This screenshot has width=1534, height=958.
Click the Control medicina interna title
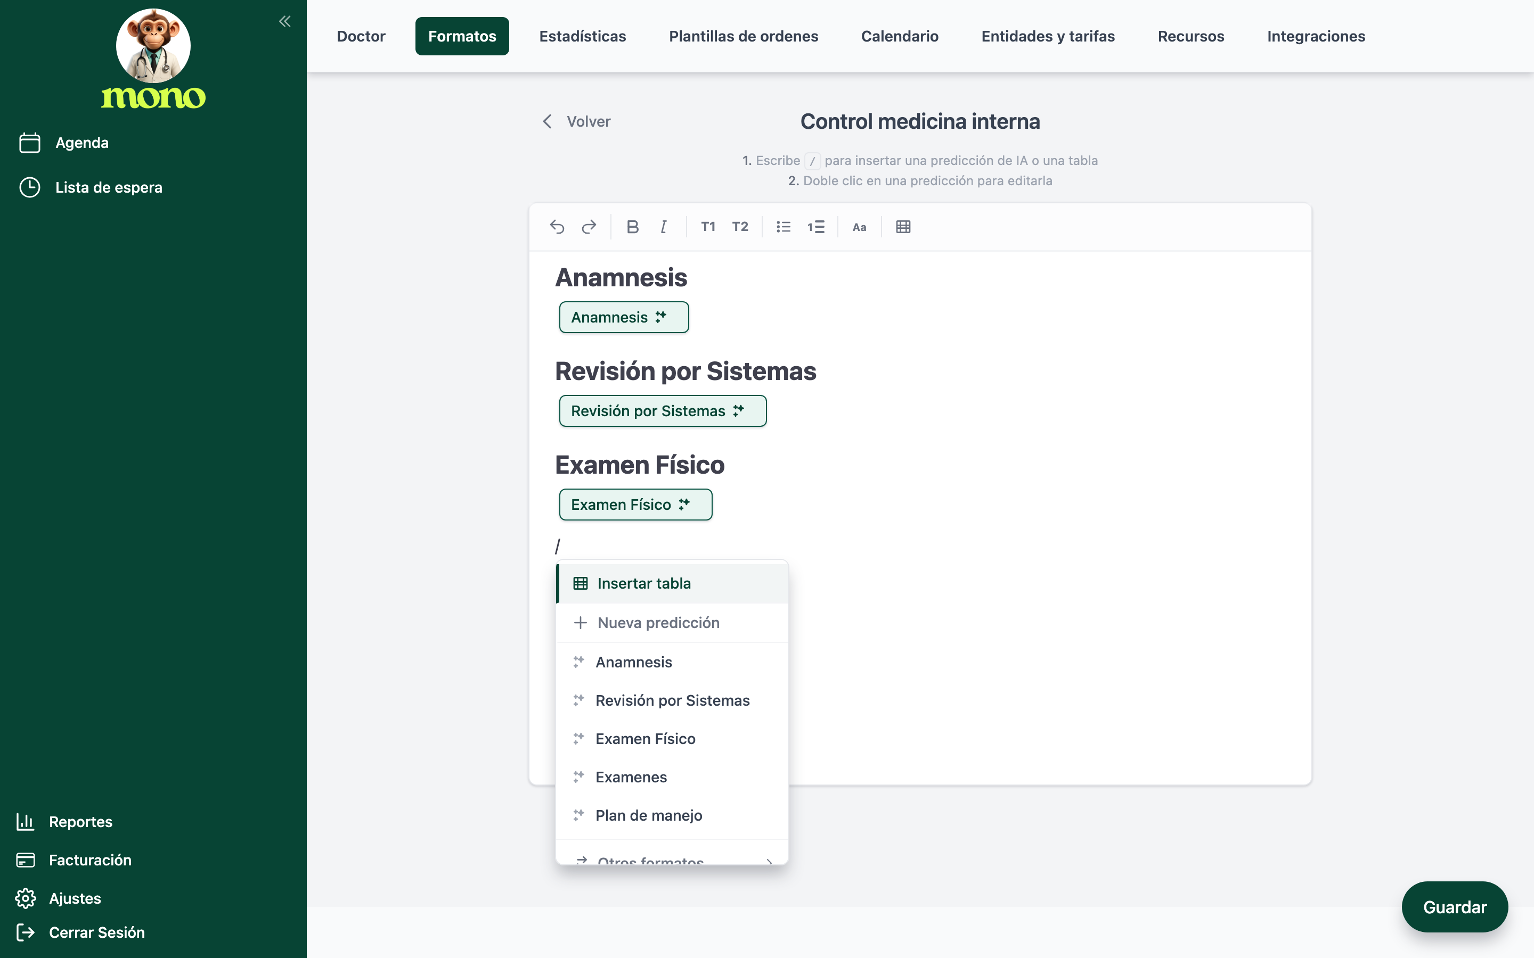click(920, 121)
